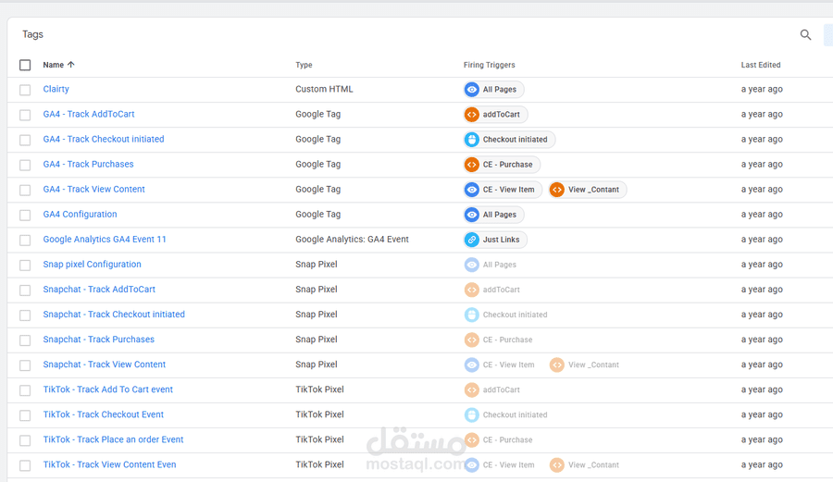Check the GA4 - Track Checkout initiated checkbox
Screen dimensions: 833x482
[25, 140]
